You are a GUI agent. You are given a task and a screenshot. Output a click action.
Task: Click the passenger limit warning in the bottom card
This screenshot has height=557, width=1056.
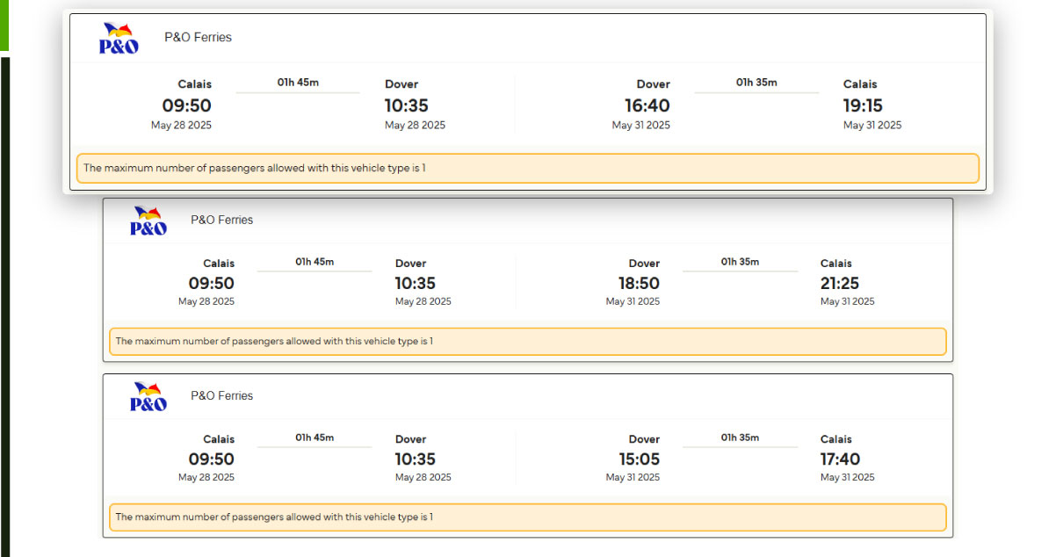[527, 517]
